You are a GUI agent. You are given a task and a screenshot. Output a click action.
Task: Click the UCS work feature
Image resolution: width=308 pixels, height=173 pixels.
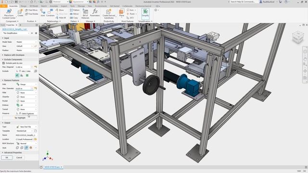click(130, 18)
